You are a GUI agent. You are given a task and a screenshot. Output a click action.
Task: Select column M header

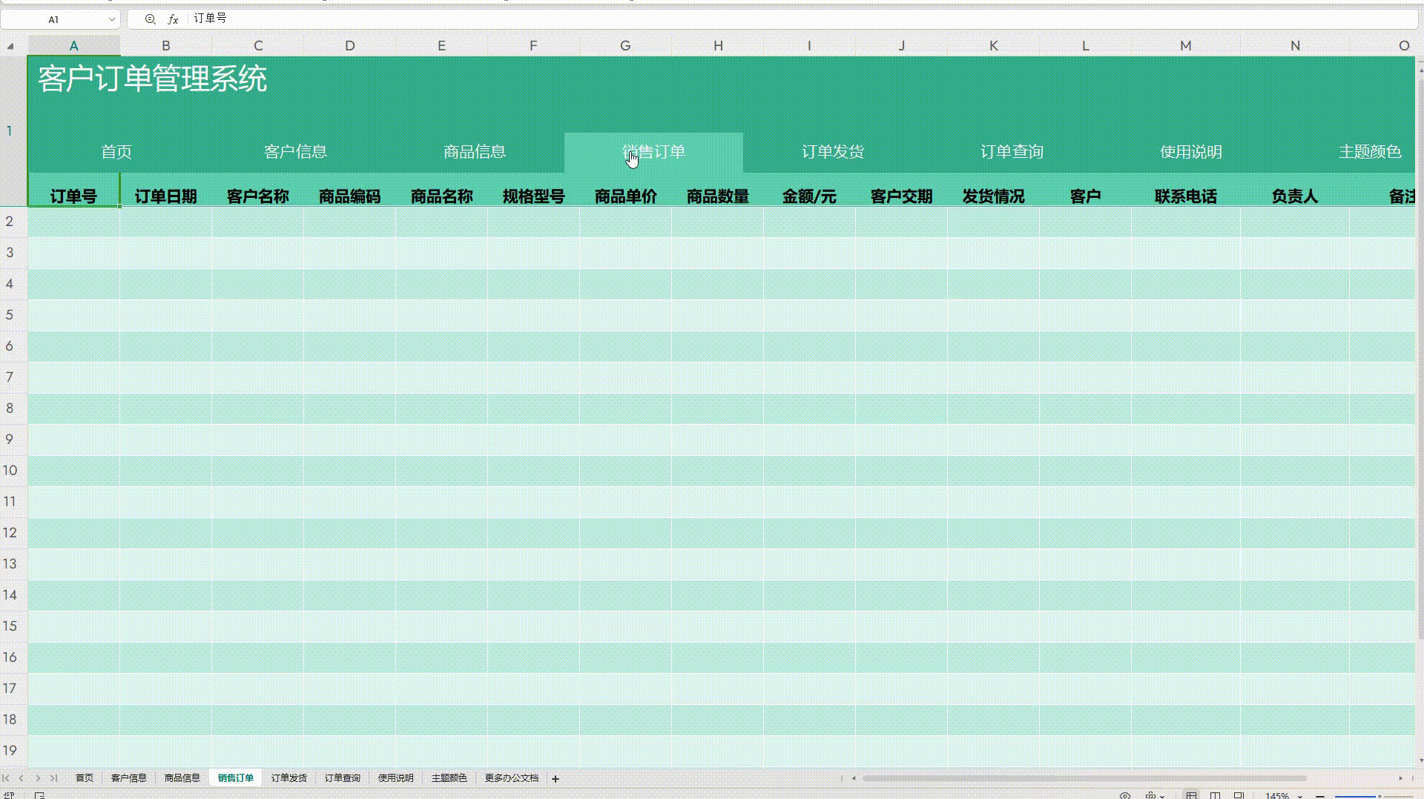[1186, 46]
